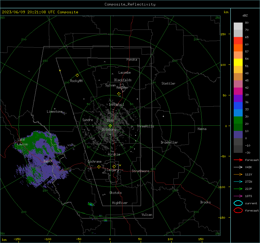Screen dimensions: 260x243
Task: Select the magenta swatch below 42 dBZ
Action: (x=238, y=91)
